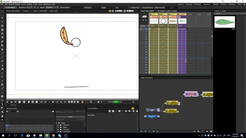Open the Help menu

click(x=53, y=4)
